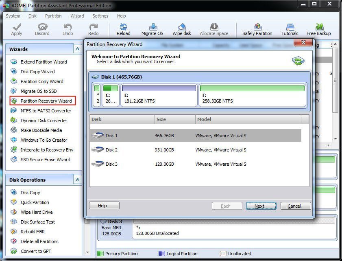
Task: Select the Disk 2 row in the list
Action: coord(196,150)
